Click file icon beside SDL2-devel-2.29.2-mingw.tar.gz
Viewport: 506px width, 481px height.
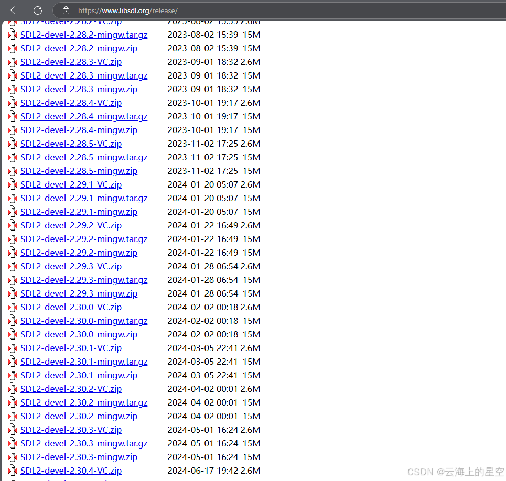coord(13,238)
